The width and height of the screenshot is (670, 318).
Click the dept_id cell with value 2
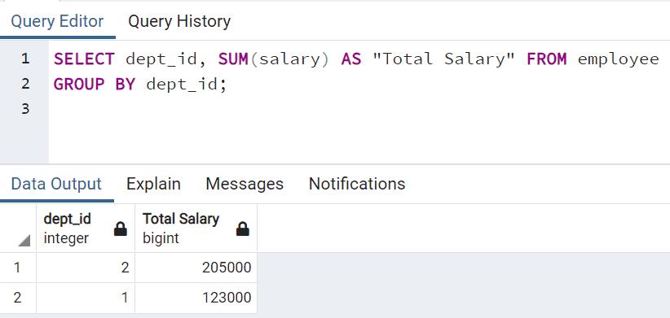point(86,268)
